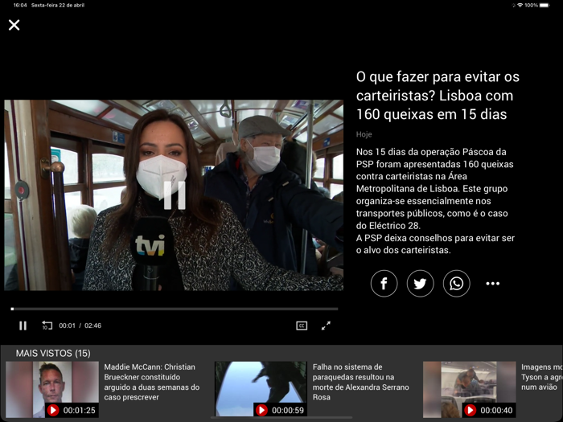The image size is (563, 422).
Task: Check the battery indicator in status bar
Action: tap(545, 5)
